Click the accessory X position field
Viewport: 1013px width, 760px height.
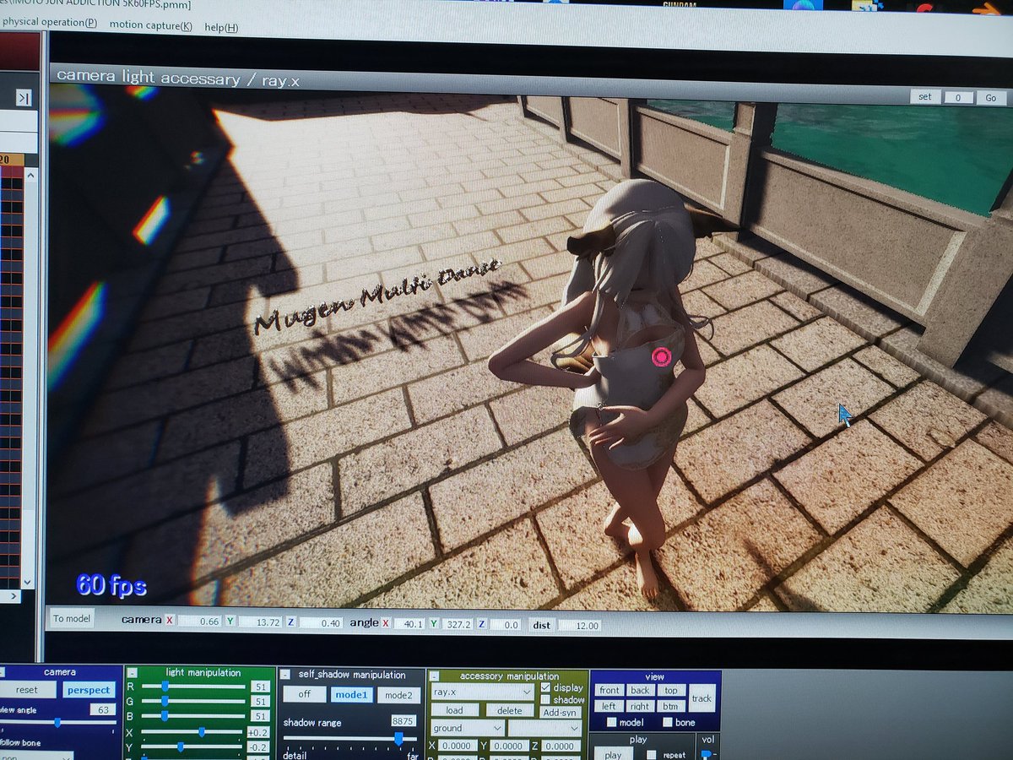(457, 746)
